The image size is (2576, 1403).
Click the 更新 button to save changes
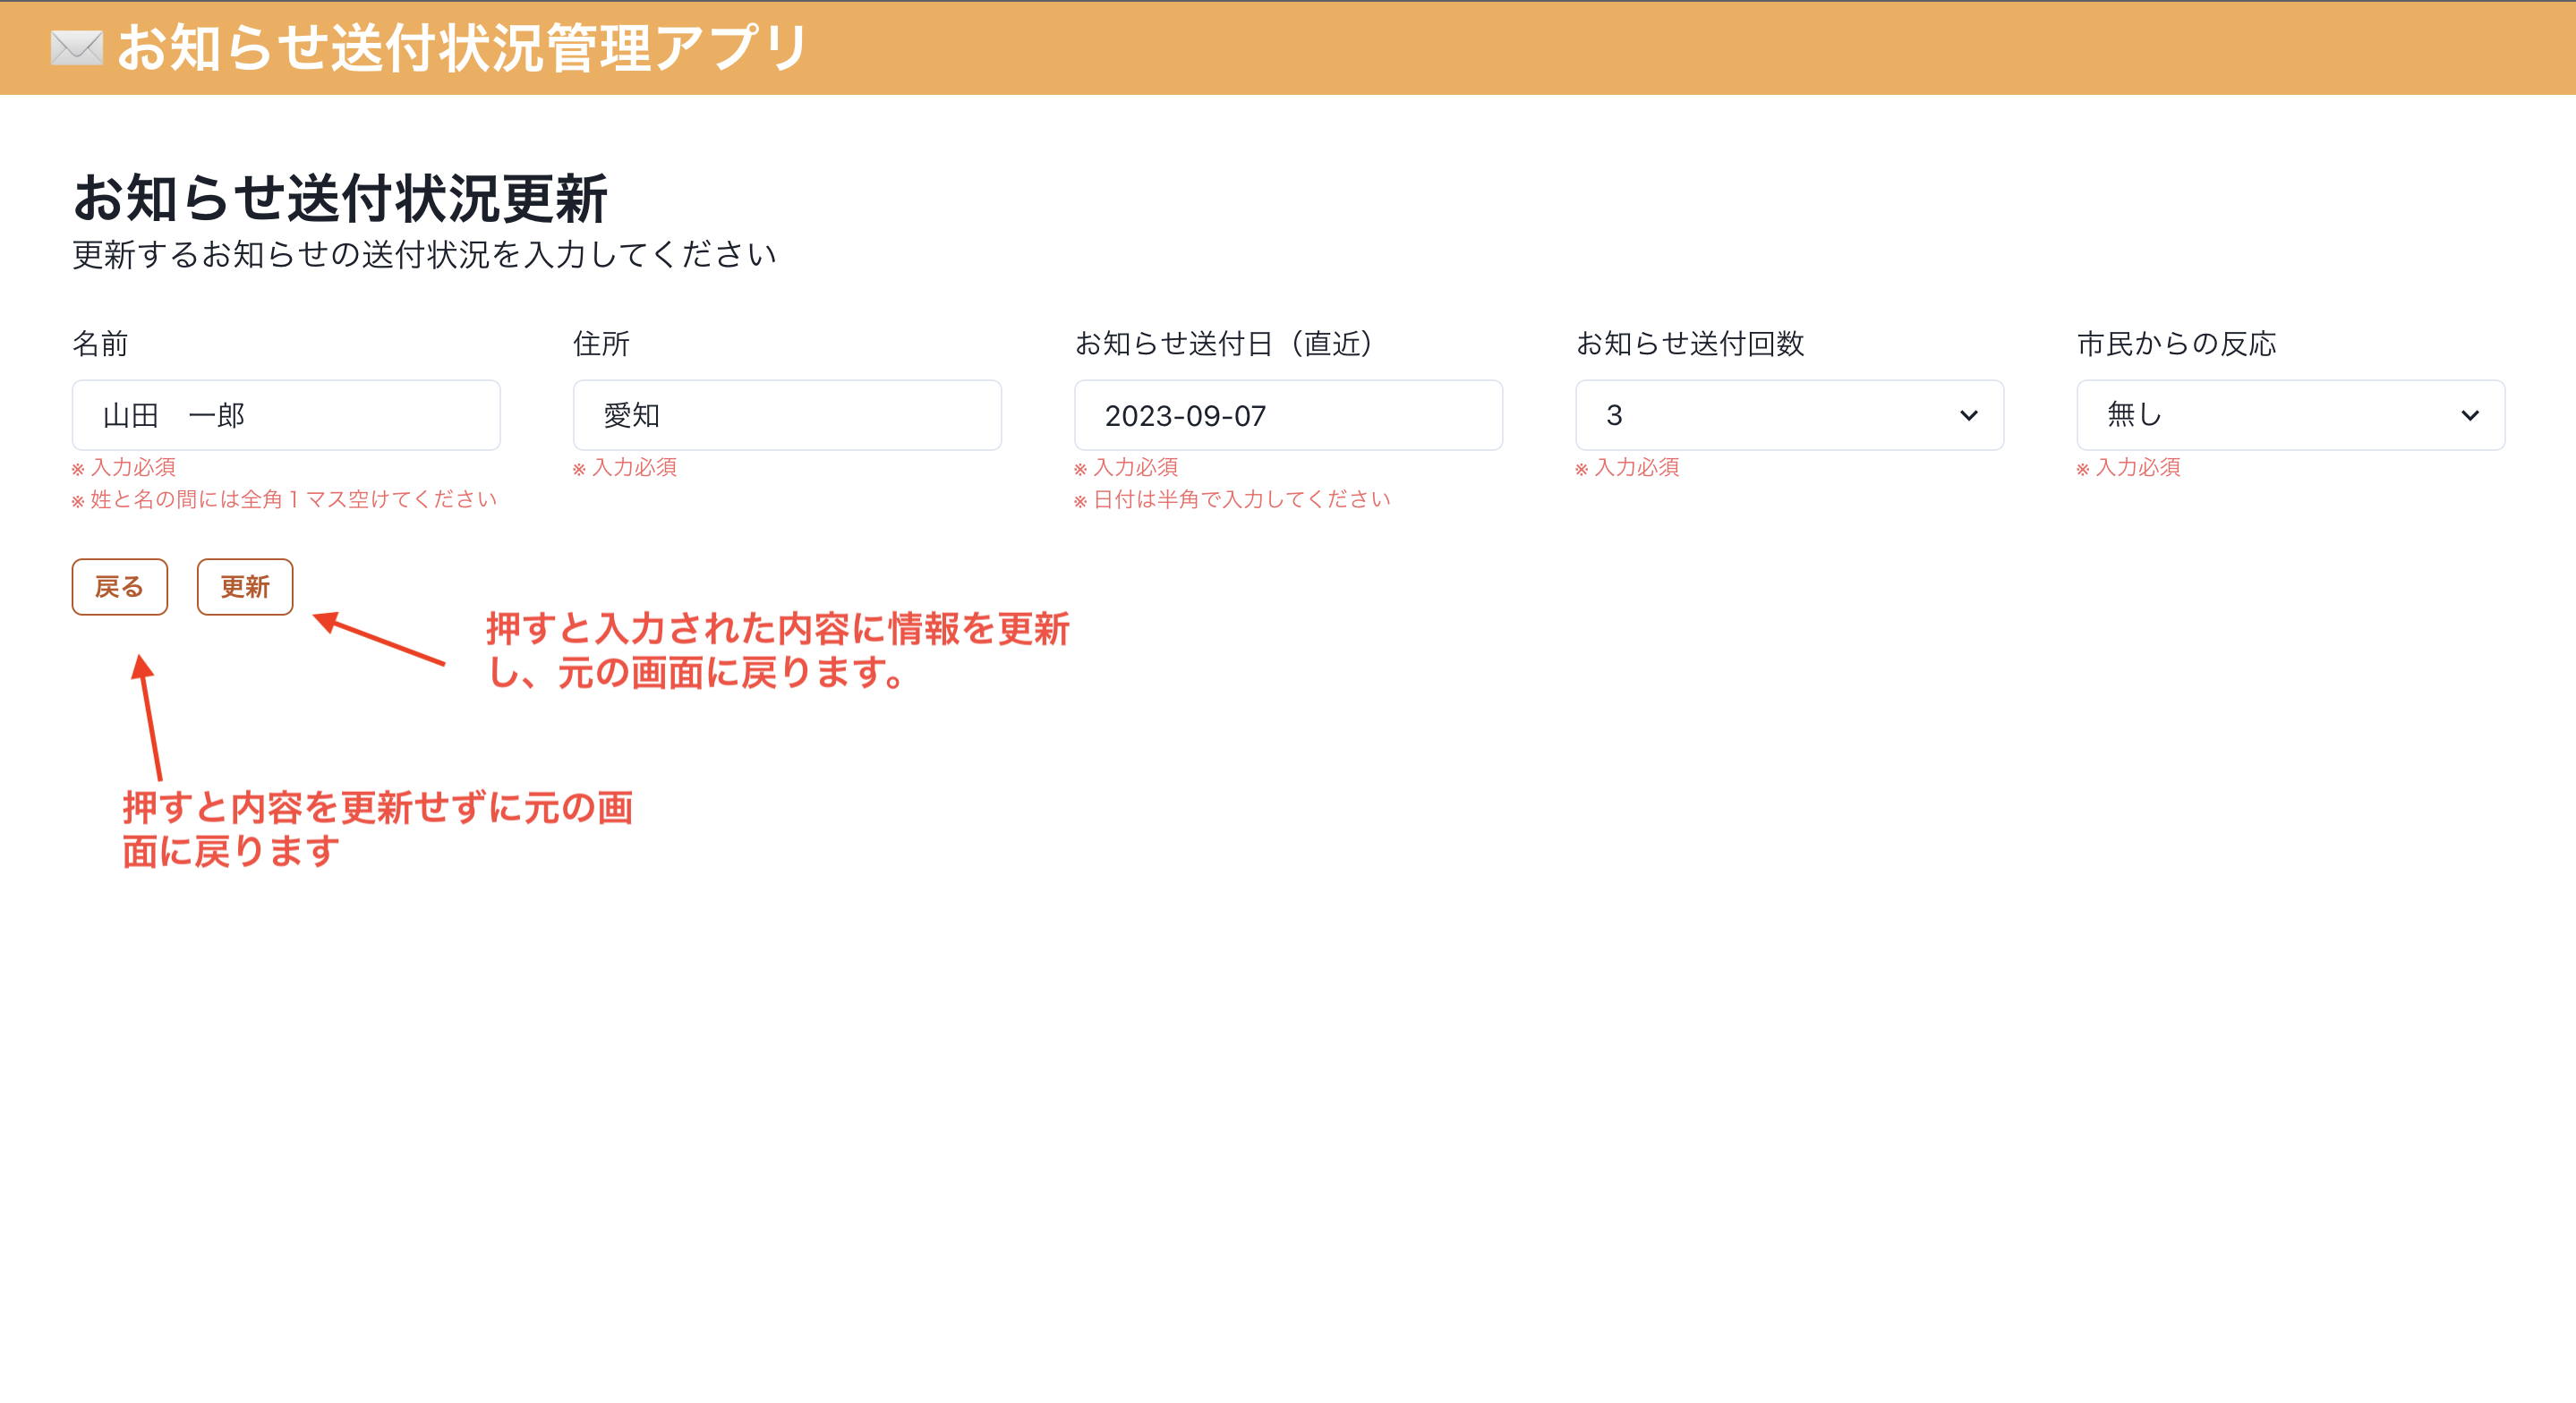click(244, 587)
